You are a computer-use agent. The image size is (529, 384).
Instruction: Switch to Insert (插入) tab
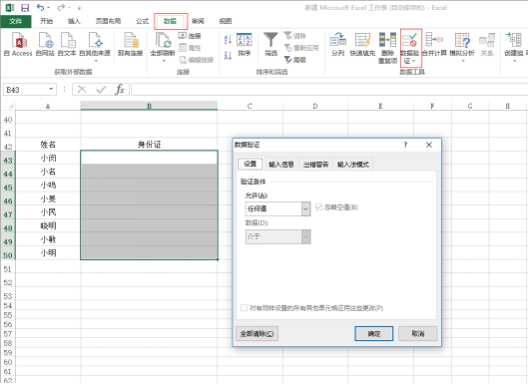pyautogui.click(x=74, y=21)
